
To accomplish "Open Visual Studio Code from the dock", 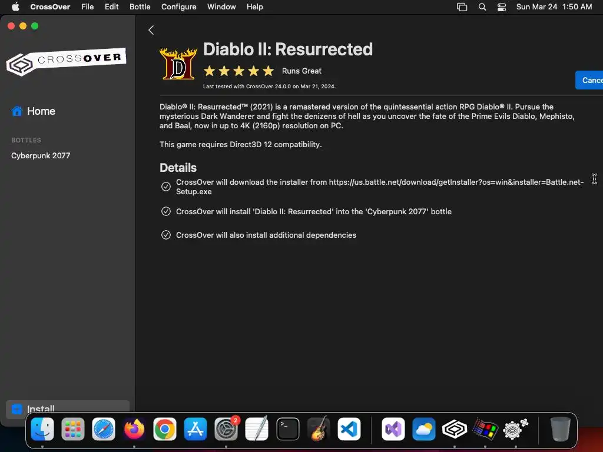I will pyautogui.click(x=349, y=429).
